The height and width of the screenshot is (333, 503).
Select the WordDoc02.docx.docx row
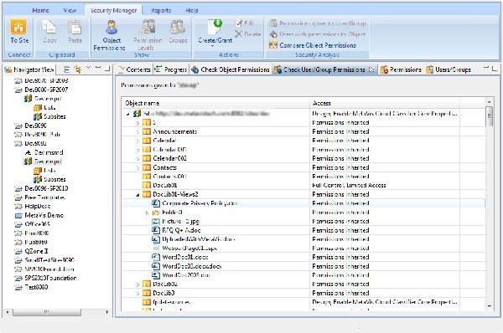[303, 266]
